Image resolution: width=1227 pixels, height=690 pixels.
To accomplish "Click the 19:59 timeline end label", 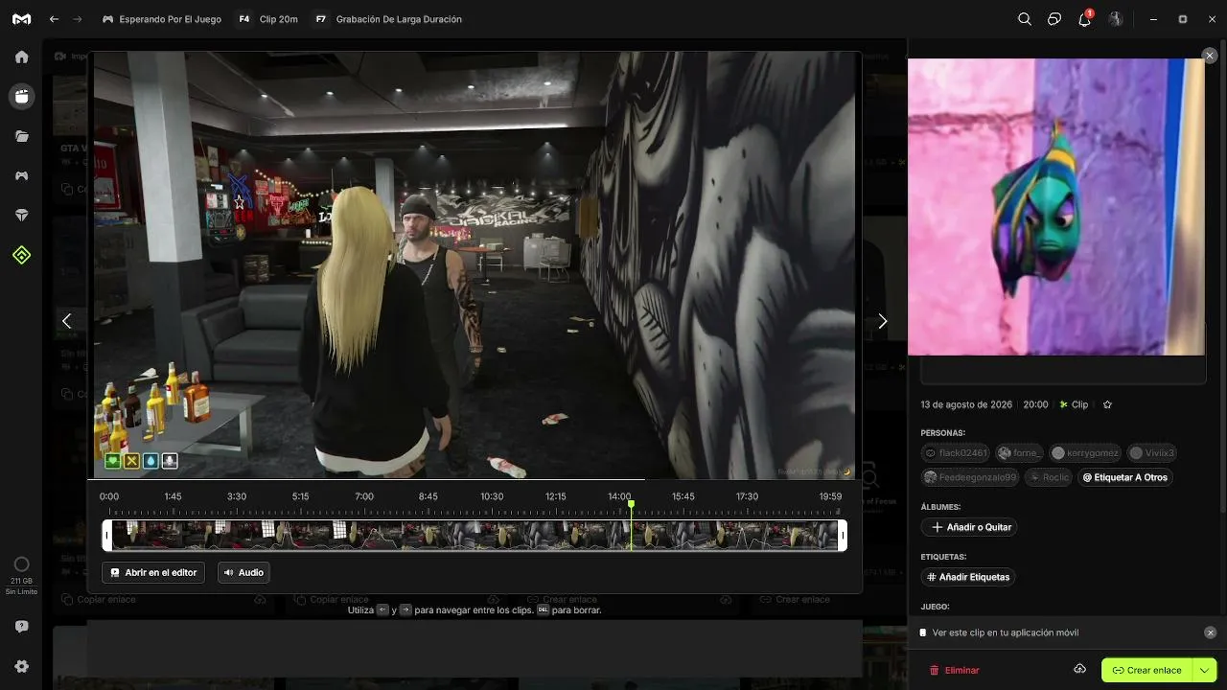I will coord(830,496).
